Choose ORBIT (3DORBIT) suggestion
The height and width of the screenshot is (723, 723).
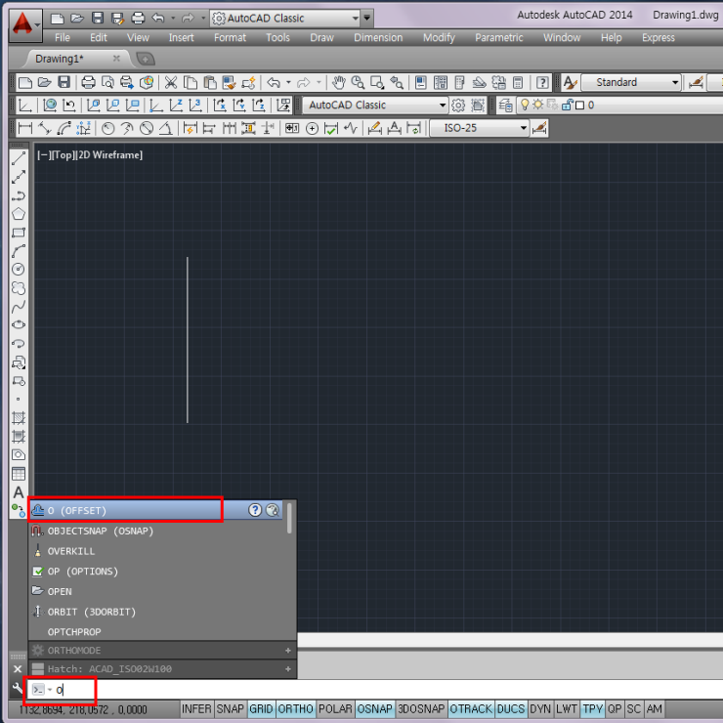click(x=156, y=612)
